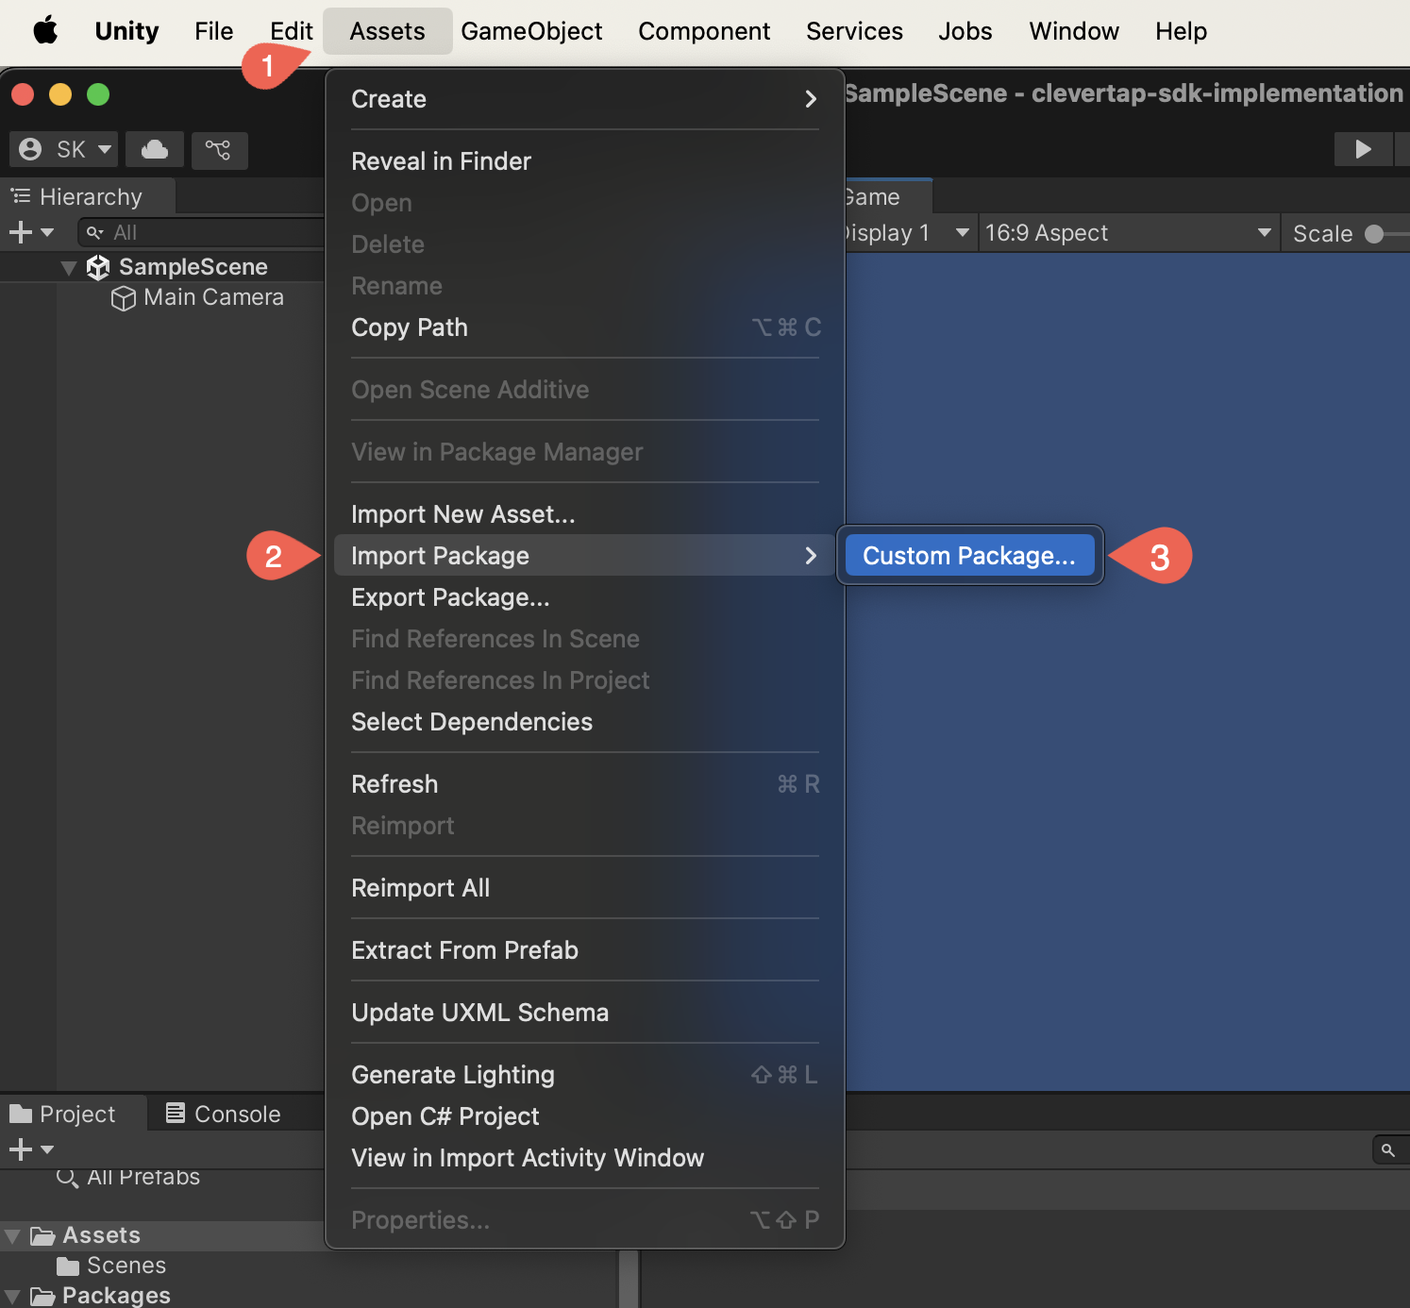1410x1308 pixels.
Task: Open the Jobs menu
Action: 965,31
